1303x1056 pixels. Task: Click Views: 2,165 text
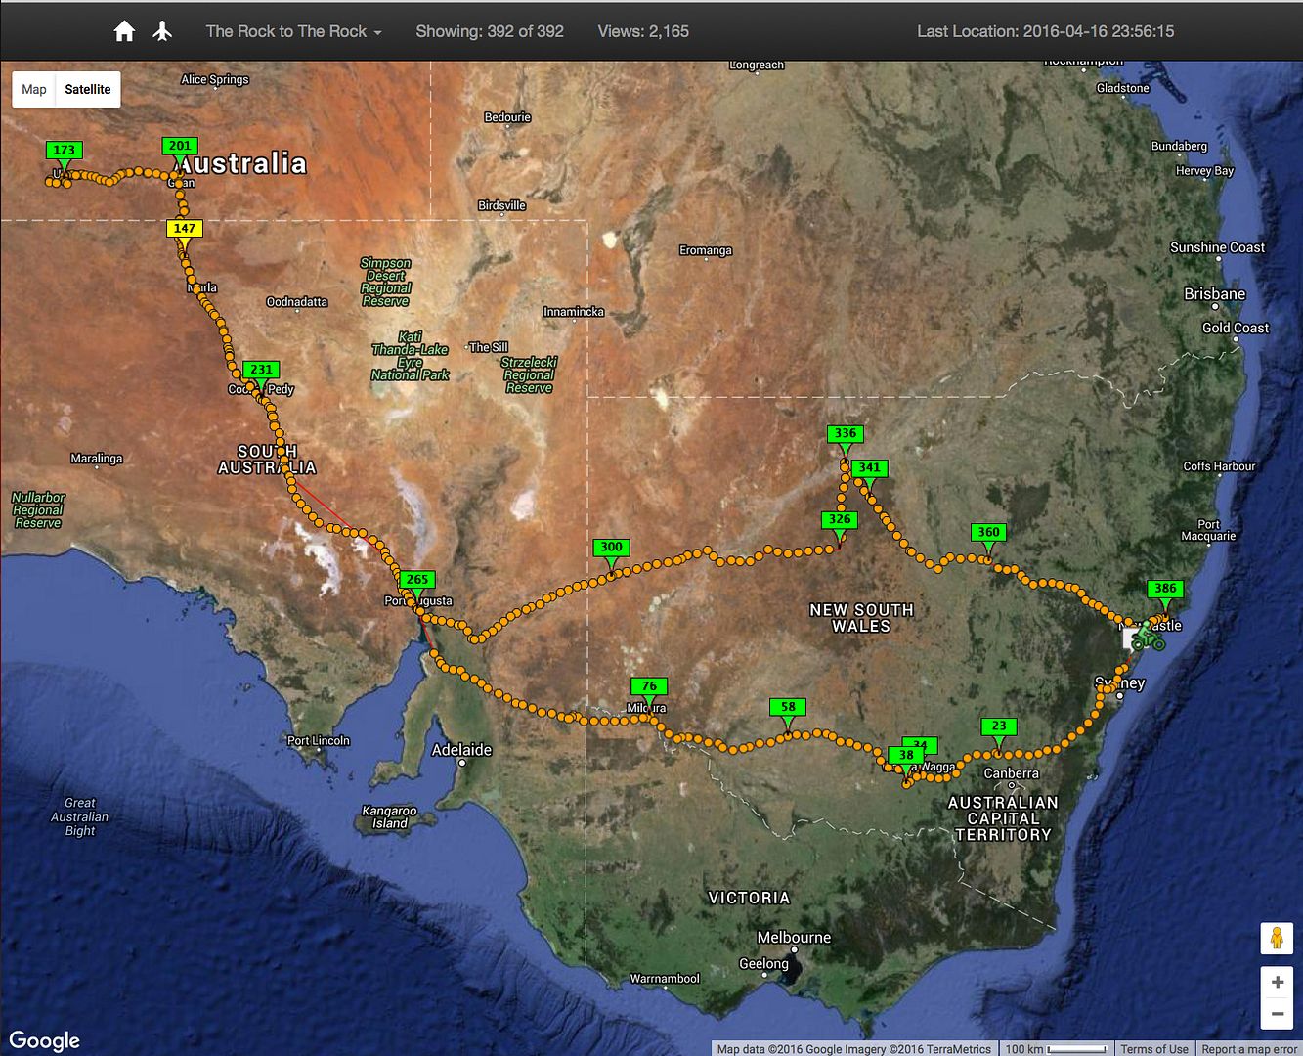tap(643, 31)
